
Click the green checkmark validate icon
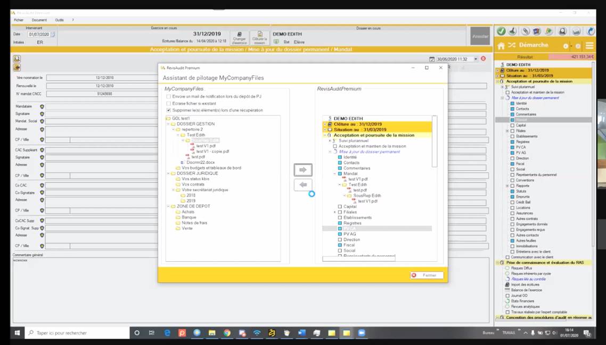(x=501, y=31)
